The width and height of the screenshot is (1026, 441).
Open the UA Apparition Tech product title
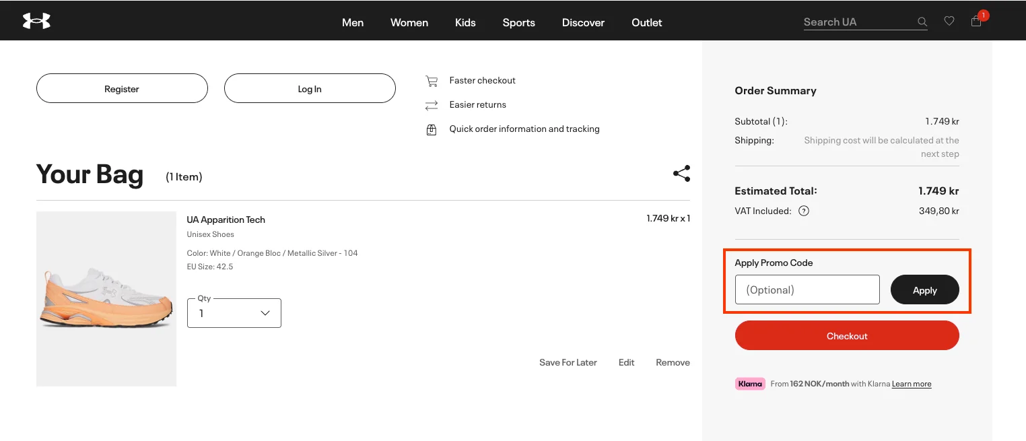226,219
